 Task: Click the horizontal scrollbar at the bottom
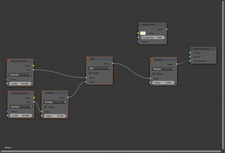pyautogui.click(x=111, y=151)
